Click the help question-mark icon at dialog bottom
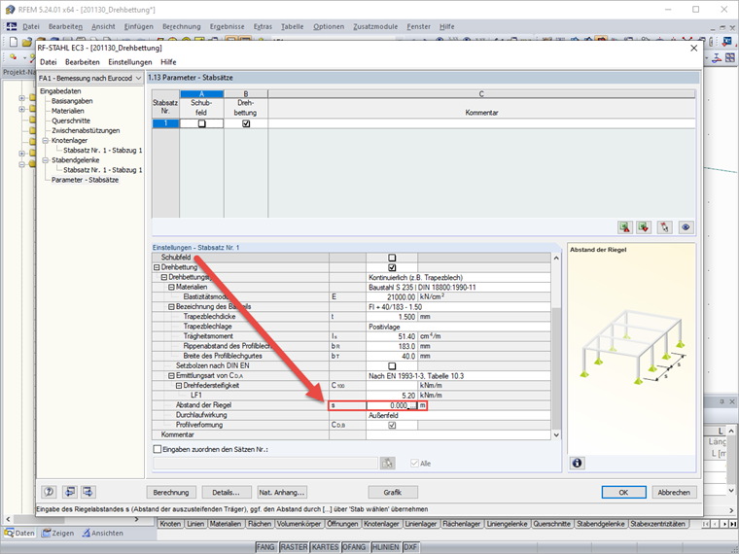739x554 pixels. [49, 493]
